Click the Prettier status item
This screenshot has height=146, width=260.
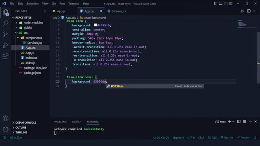point(243,137)
